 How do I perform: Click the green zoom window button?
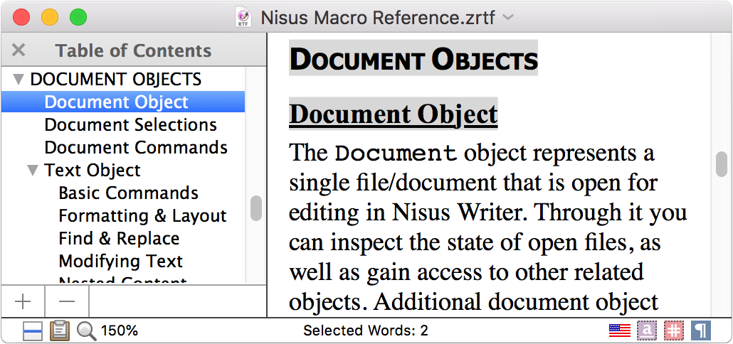[78, 18]
